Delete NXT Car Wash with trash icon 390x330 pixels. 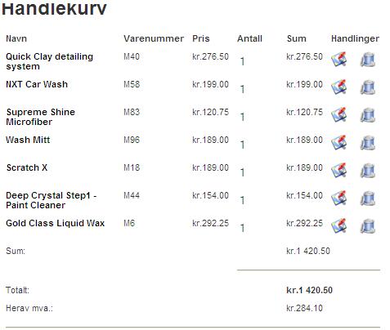click(368, 87)
